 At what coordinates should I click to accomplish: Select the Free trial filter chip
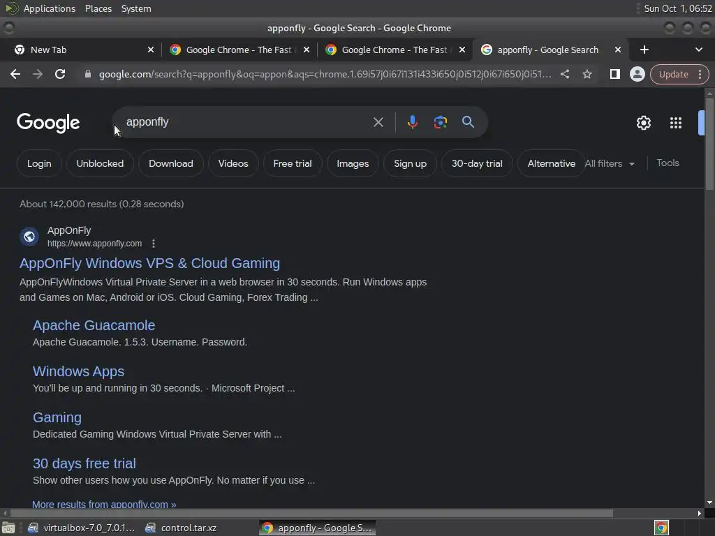coord(293,163)
